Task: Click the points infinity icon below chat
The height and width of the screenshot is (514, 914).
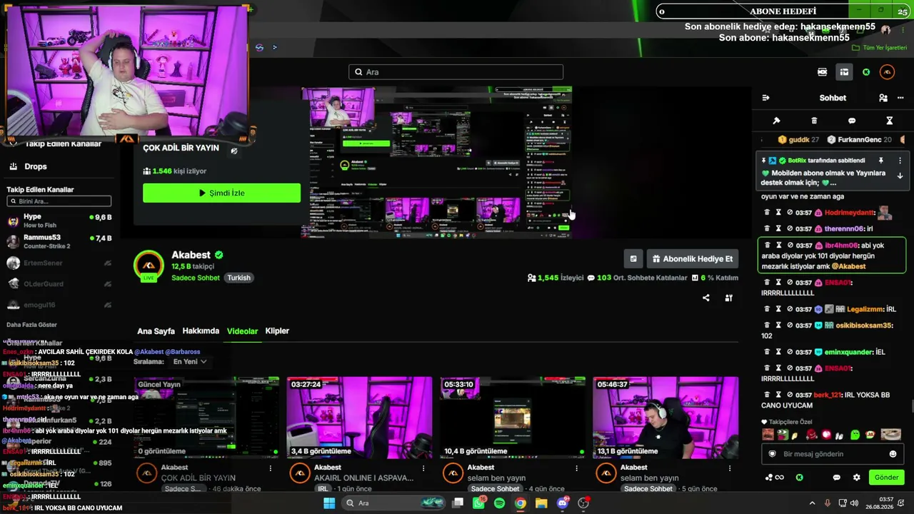Action: [775, 478]
